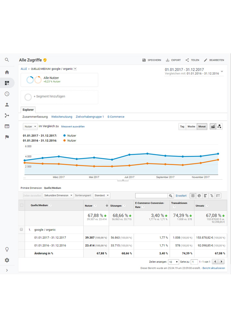Image resolution: width=231 pixels, height=328 pixels.
Task: Select performance bar view icon
Action: pyautogui.click(x=205, y=196)
